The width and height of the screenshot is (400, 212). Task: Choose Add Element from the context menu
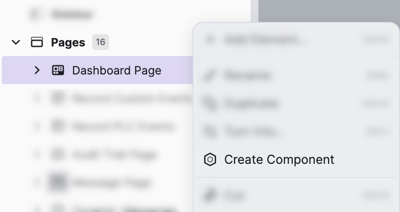pos(265,39)
